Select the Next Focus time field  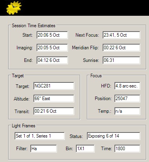tap(121, 35)
